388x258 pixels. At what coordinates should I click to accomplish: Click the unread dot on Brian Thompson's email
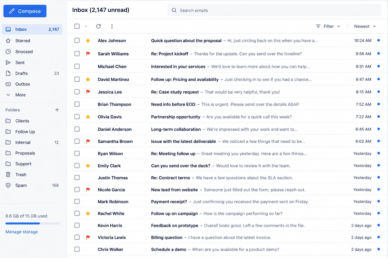(378, 104)
